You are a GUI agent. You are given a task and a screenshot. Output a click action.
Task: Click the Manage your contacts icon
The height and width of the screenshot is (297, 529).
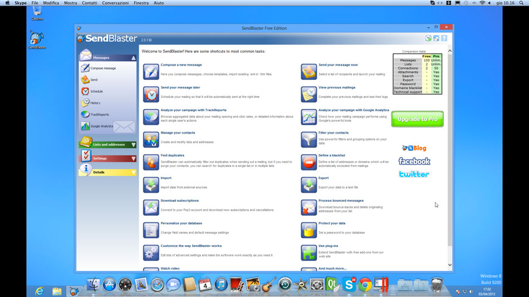pyautogui.click(x=151, y=139)
